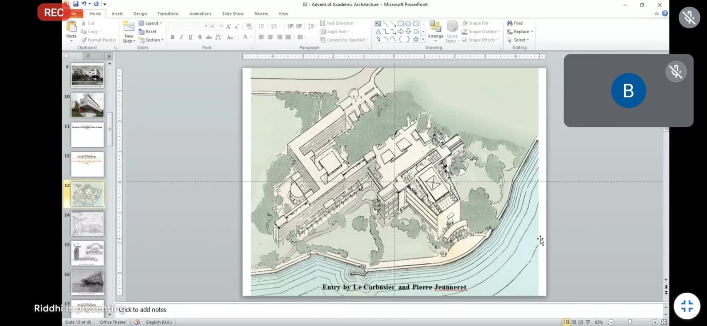Adjust the zoom slider handle

(630, 322)
